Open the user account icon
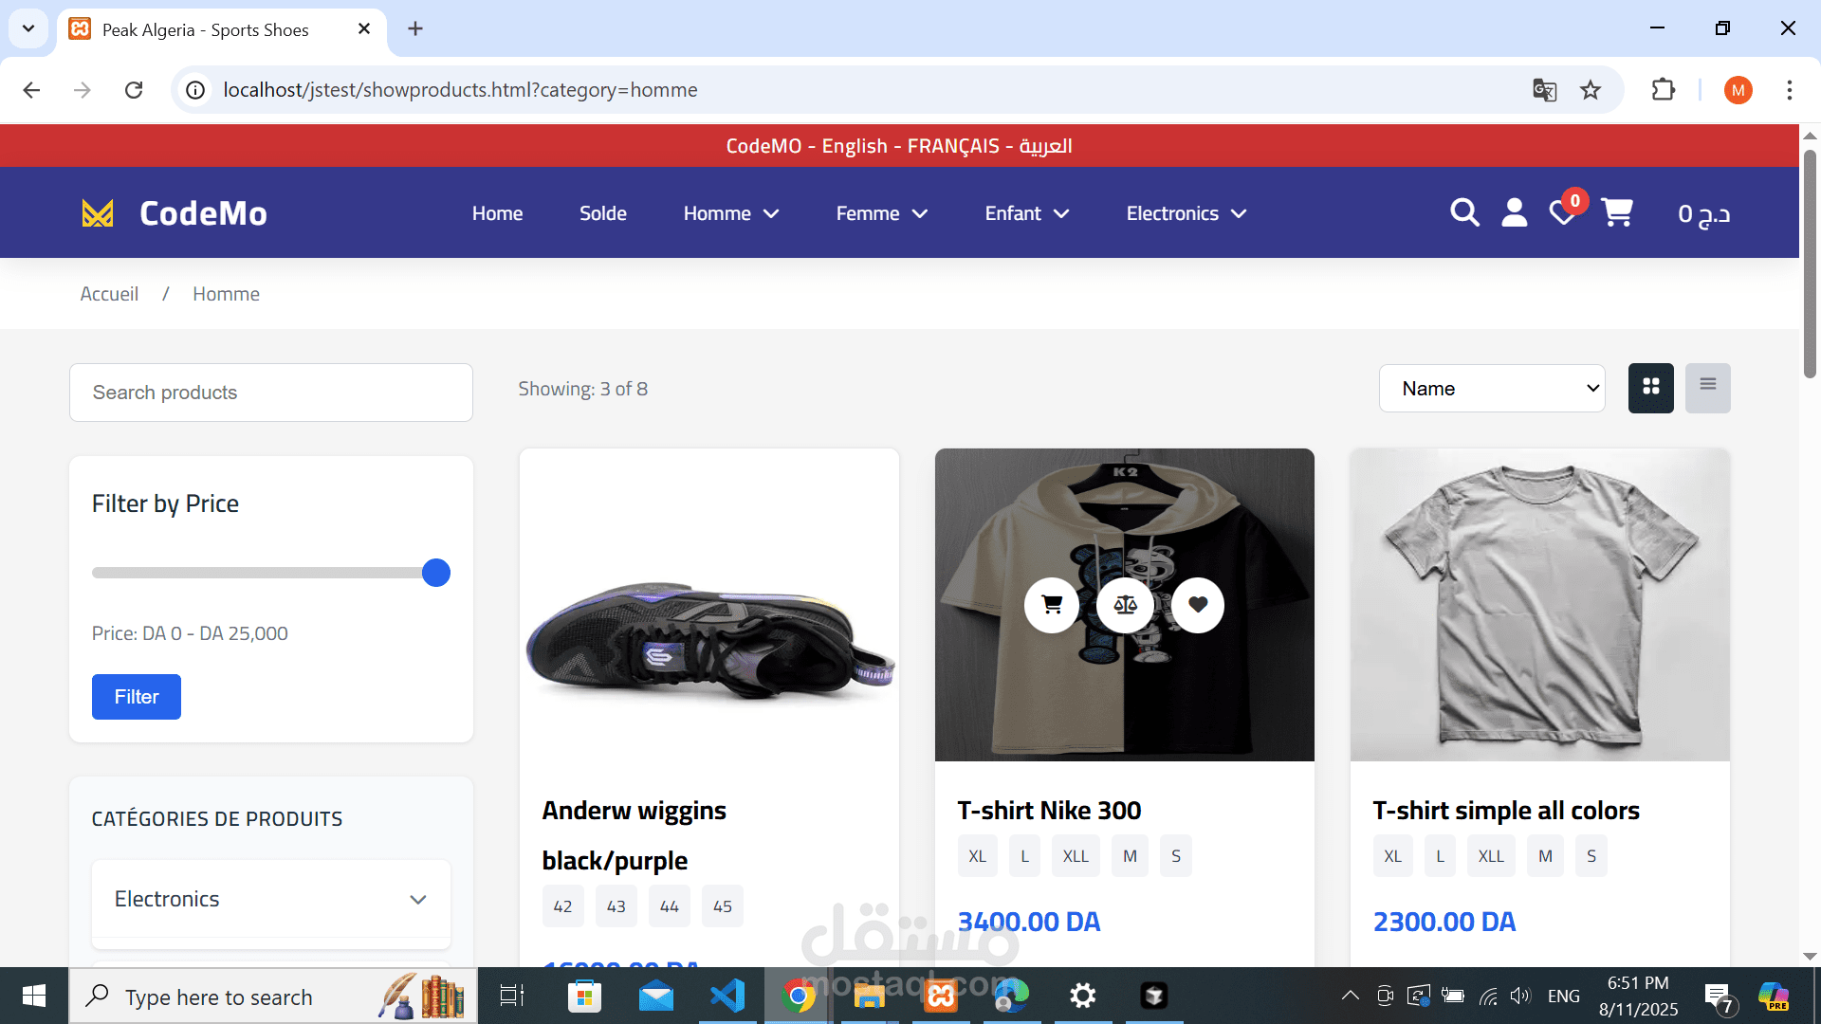The image size is (1821, 1024). (1515, 212)
